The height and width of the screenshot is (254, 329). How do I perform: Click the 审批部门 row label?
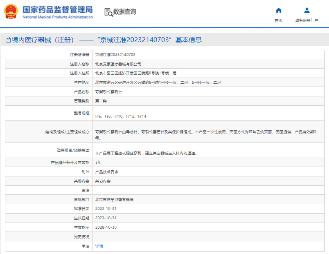(x=81, y=200)
